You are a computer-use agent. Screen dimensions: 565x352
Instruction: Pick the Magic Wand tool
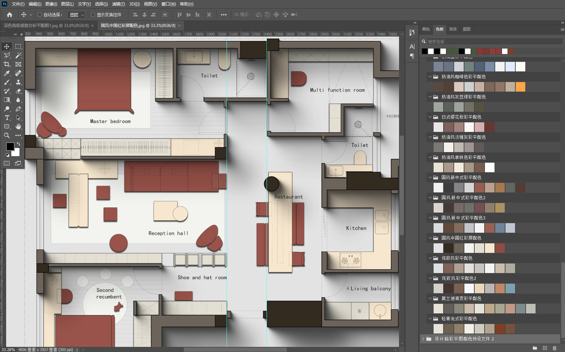click(x=18, y=55)
